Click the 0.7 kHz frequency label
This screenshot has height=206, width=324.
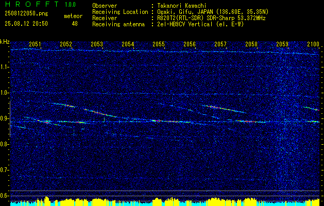click(5, 170)
